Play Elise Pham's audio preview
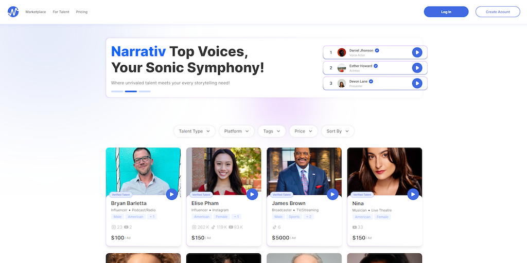Screen dimensions: 527x263 tap(252, 194)
